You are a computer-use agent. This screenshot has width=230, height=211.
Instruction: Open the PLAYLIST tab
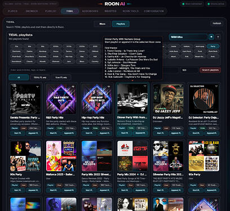51,11
